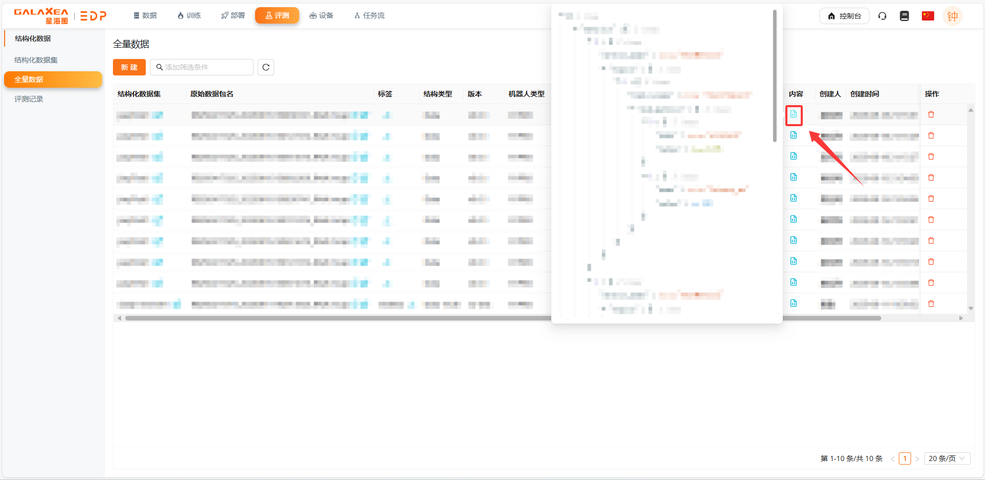Open the 任务流 navigation tab
985x480 pixels.
369,16
